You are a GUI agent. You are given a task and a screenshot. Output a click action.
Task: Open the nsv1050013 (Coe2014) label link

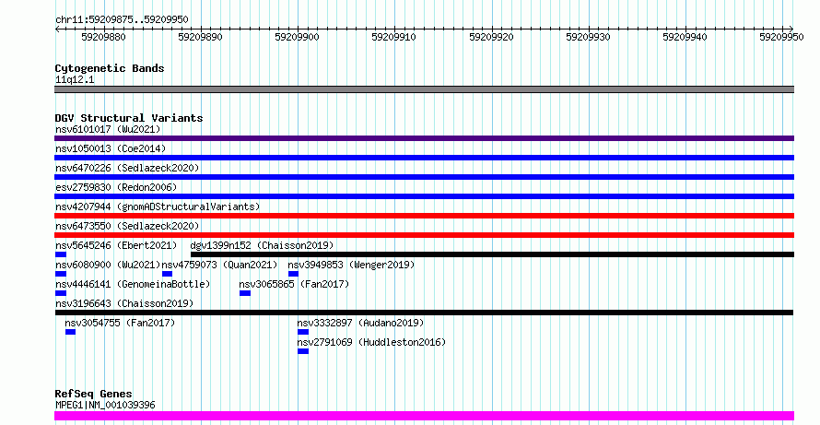(111, 148)
